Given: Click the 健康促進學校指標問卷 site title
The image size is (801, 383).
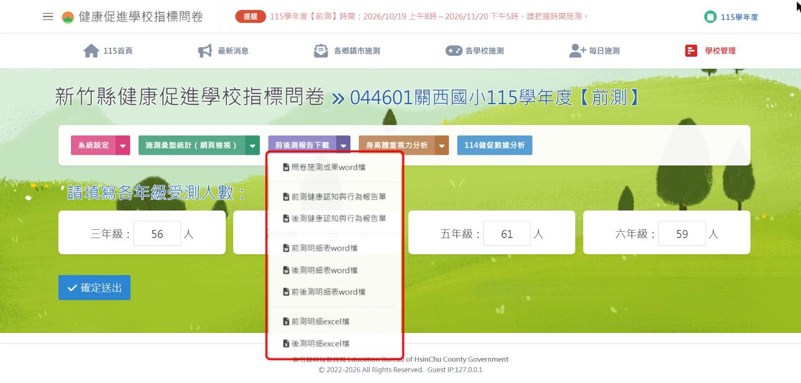Looking at the screenshot, I should tap(141, 17).
